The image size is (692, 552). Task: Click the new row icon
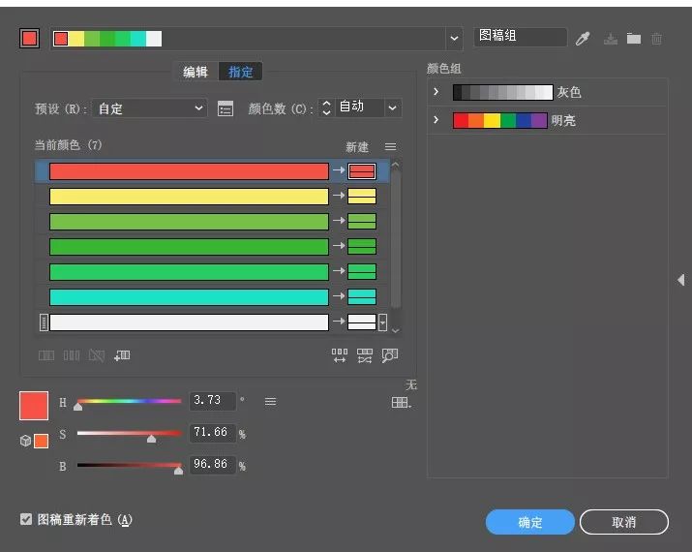coord(122,355)
